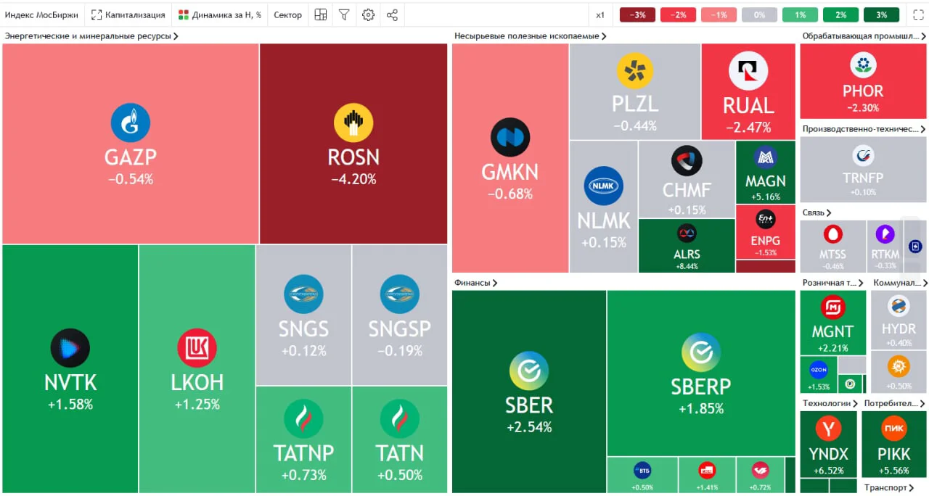Viewport: 929px width, 496px height.
Task: Open the MGNT Magnit tile
Action: tap(832, 323)
